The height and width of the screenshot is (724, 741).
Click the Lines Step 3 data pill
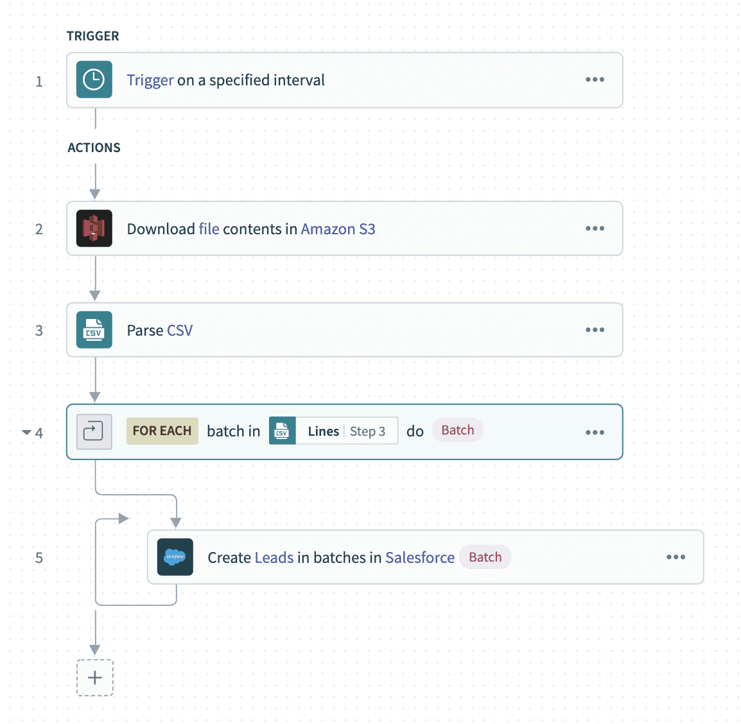click(345, 431)
